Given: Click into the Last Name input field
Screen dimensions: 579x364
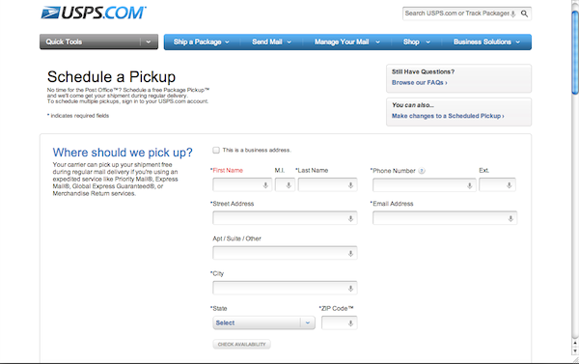Looking at the screenshot, I should [327, 184].
